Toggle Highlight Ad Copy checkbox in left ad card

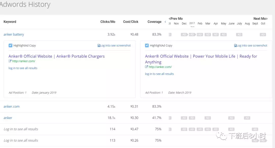tap(10, 46)
